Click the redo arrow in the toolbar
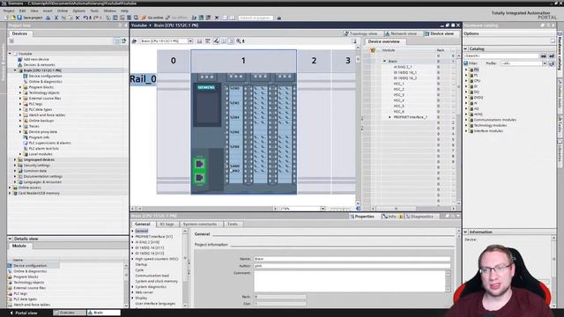 96,18
